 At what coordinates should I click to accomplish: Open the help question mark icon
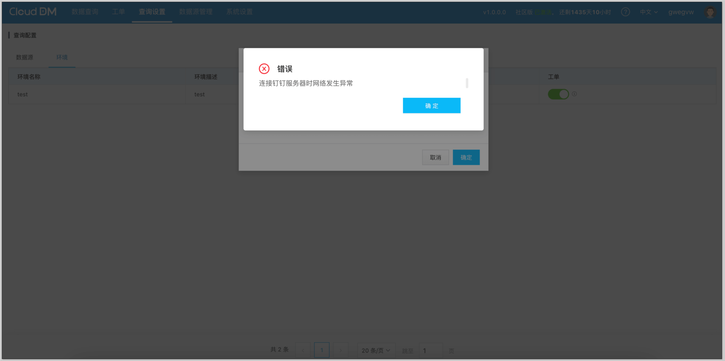point(625,12)
